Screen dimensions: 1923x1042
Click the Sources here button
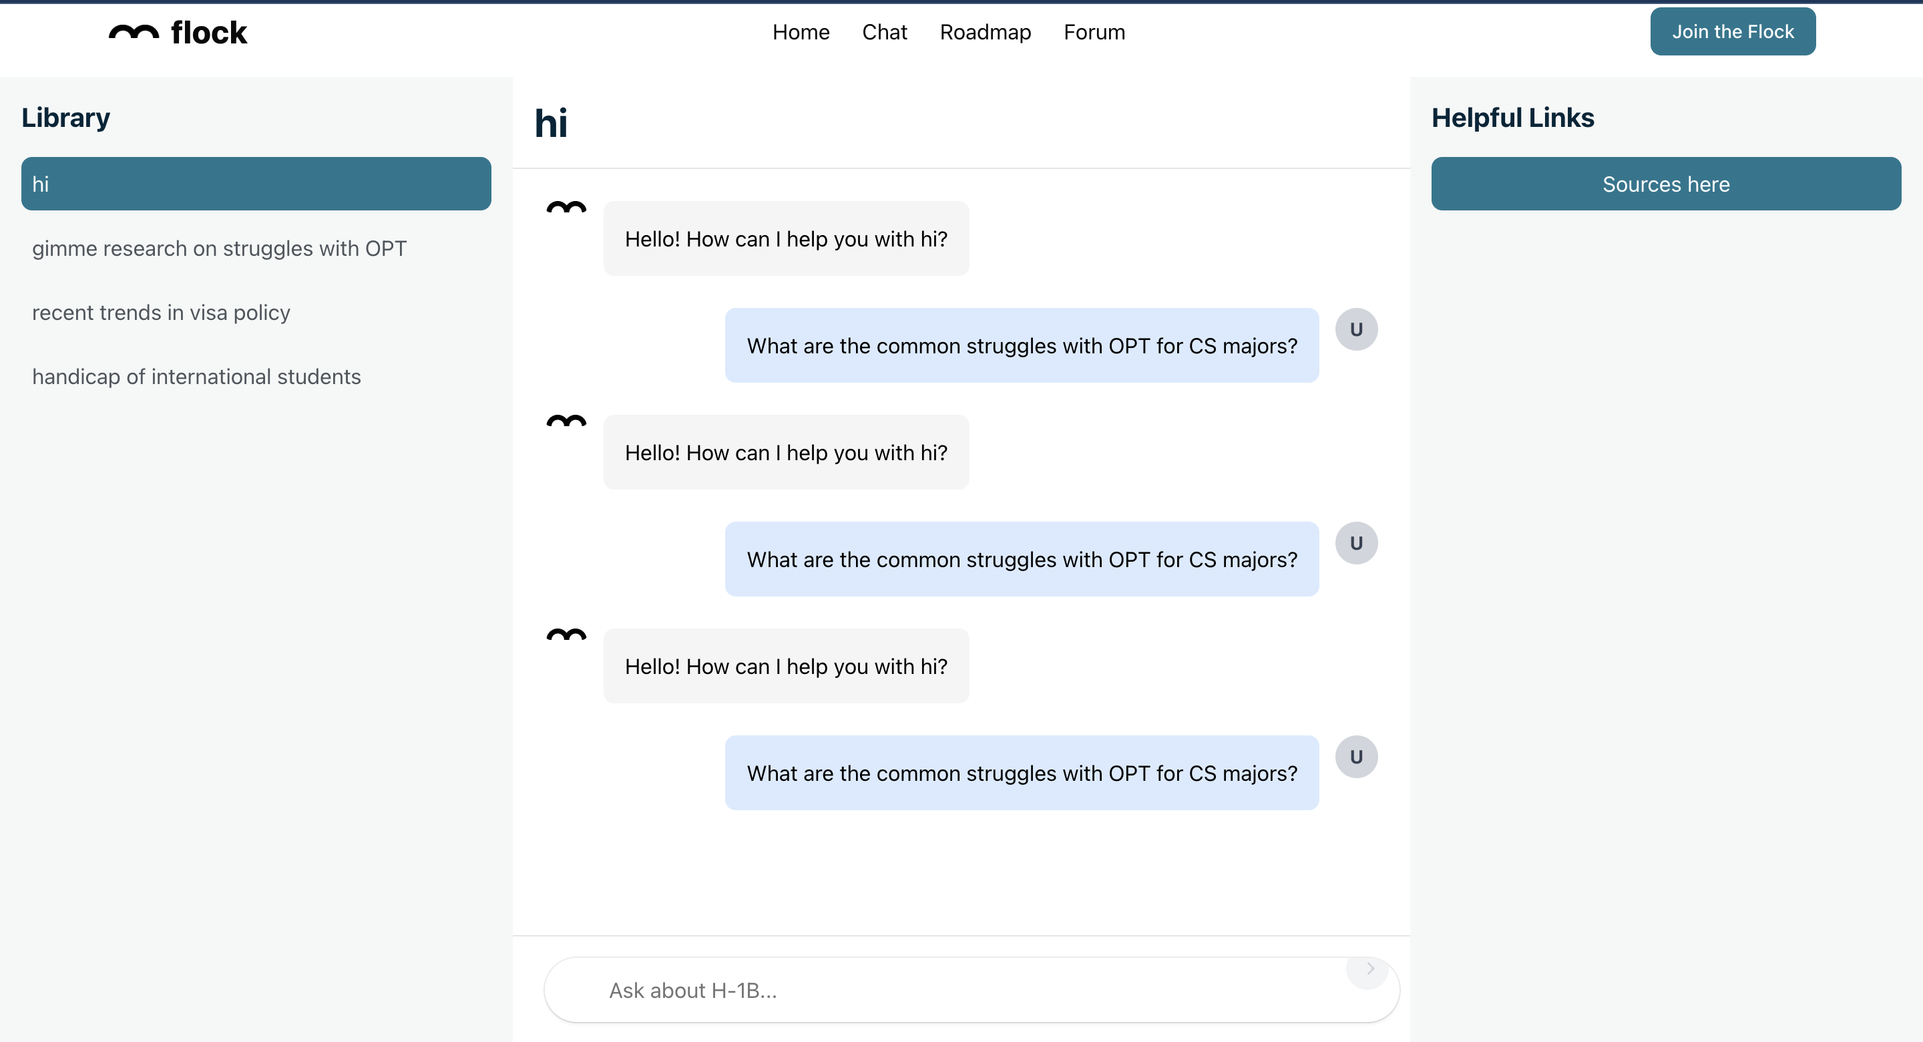[x=1665, y=184]
